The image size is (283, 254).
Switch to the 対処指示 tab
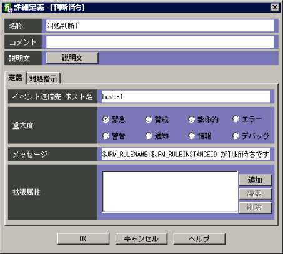point(43,79)
